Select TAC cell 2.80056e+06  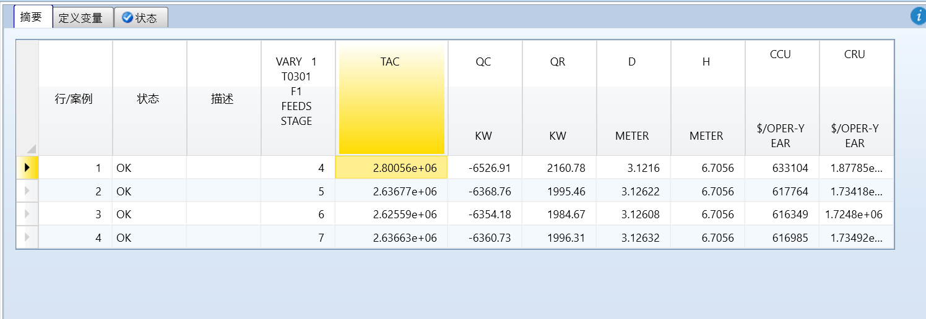point(391,168)
